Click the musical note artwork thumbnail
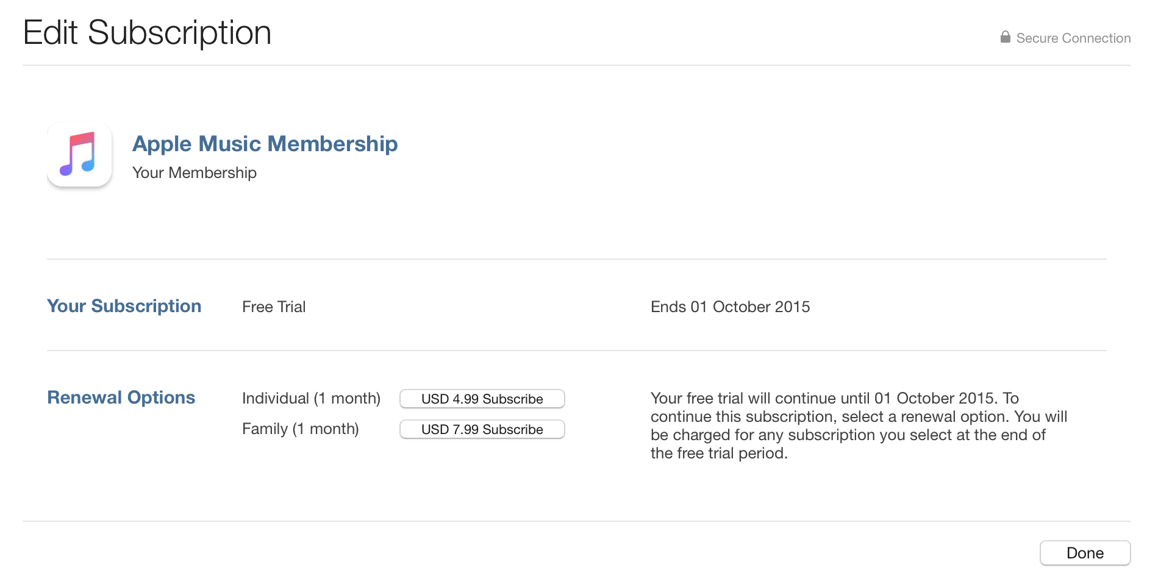The width and height of the screenshot is (1172, 584). 79,154
